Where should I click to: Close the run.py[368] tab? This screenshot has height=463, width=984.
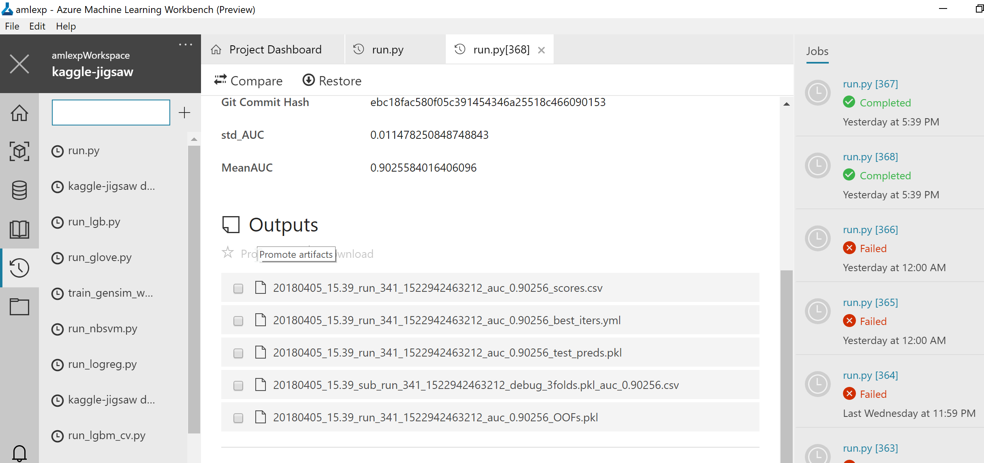541,50
